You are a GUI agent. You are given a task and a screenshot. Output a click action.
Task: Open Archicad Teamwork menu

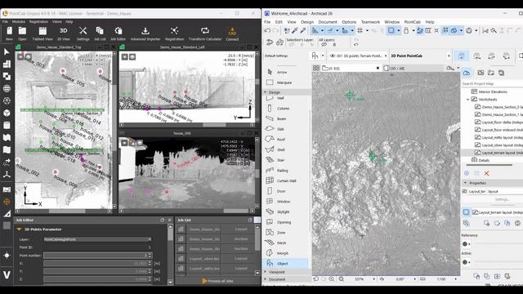click(x=370, y=22)
